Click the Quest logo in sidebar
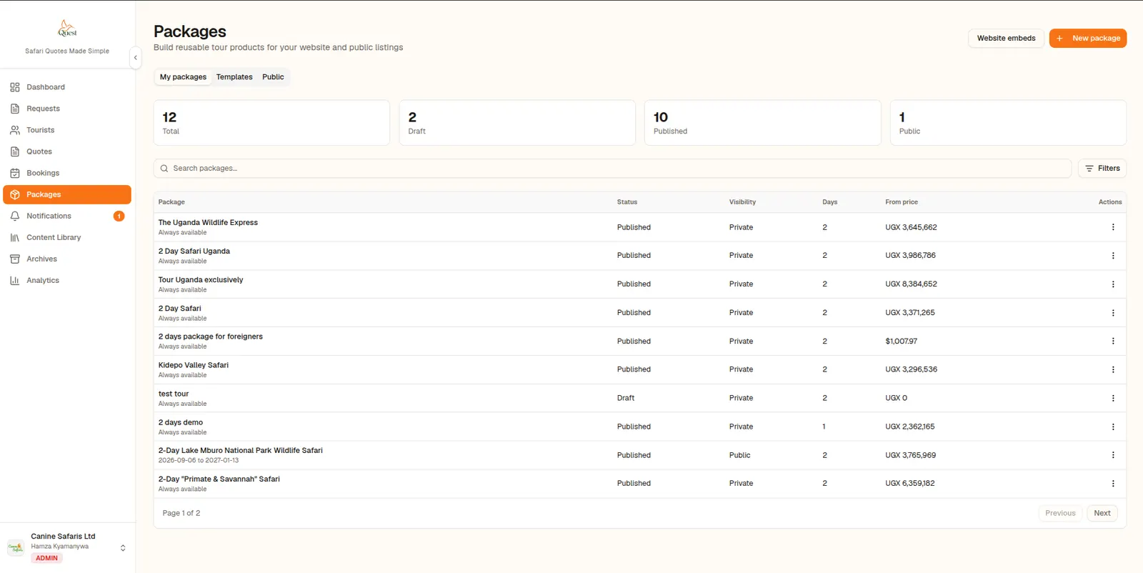The width and height of the screenshot is (1143, 573). (67, 29)
